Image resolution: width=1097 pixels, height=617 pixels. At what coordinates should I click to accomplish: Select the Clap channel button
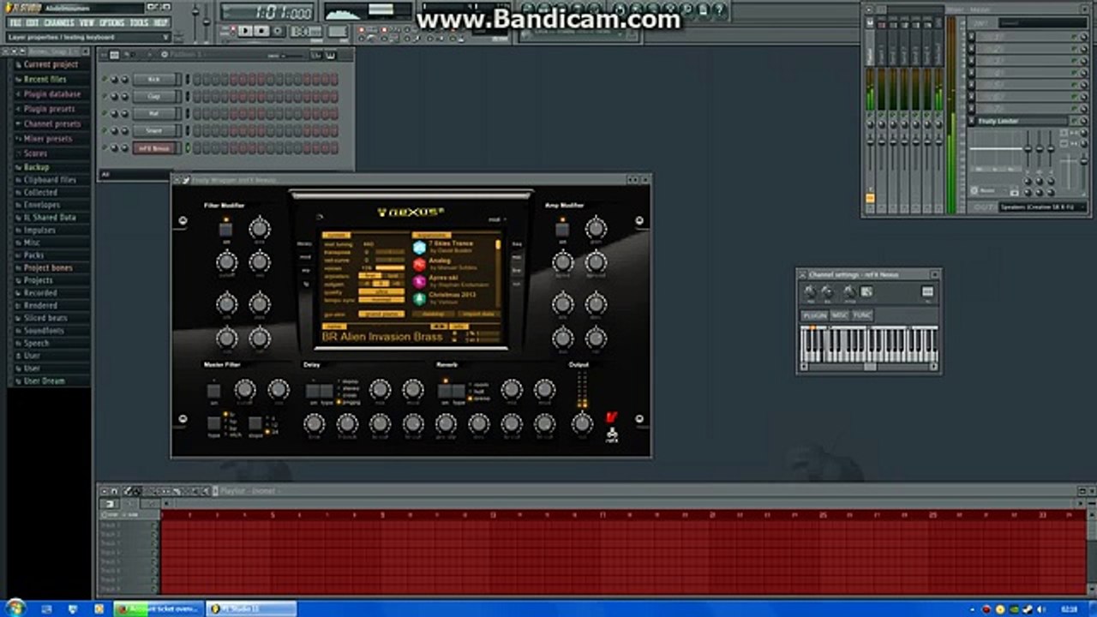click(x=155, y=96)
